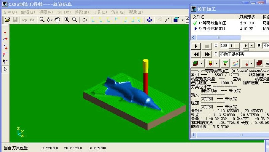269x152 pixels.
Task: Click the 13.520300 status bar coordinate
Action: tap(49, 148)
